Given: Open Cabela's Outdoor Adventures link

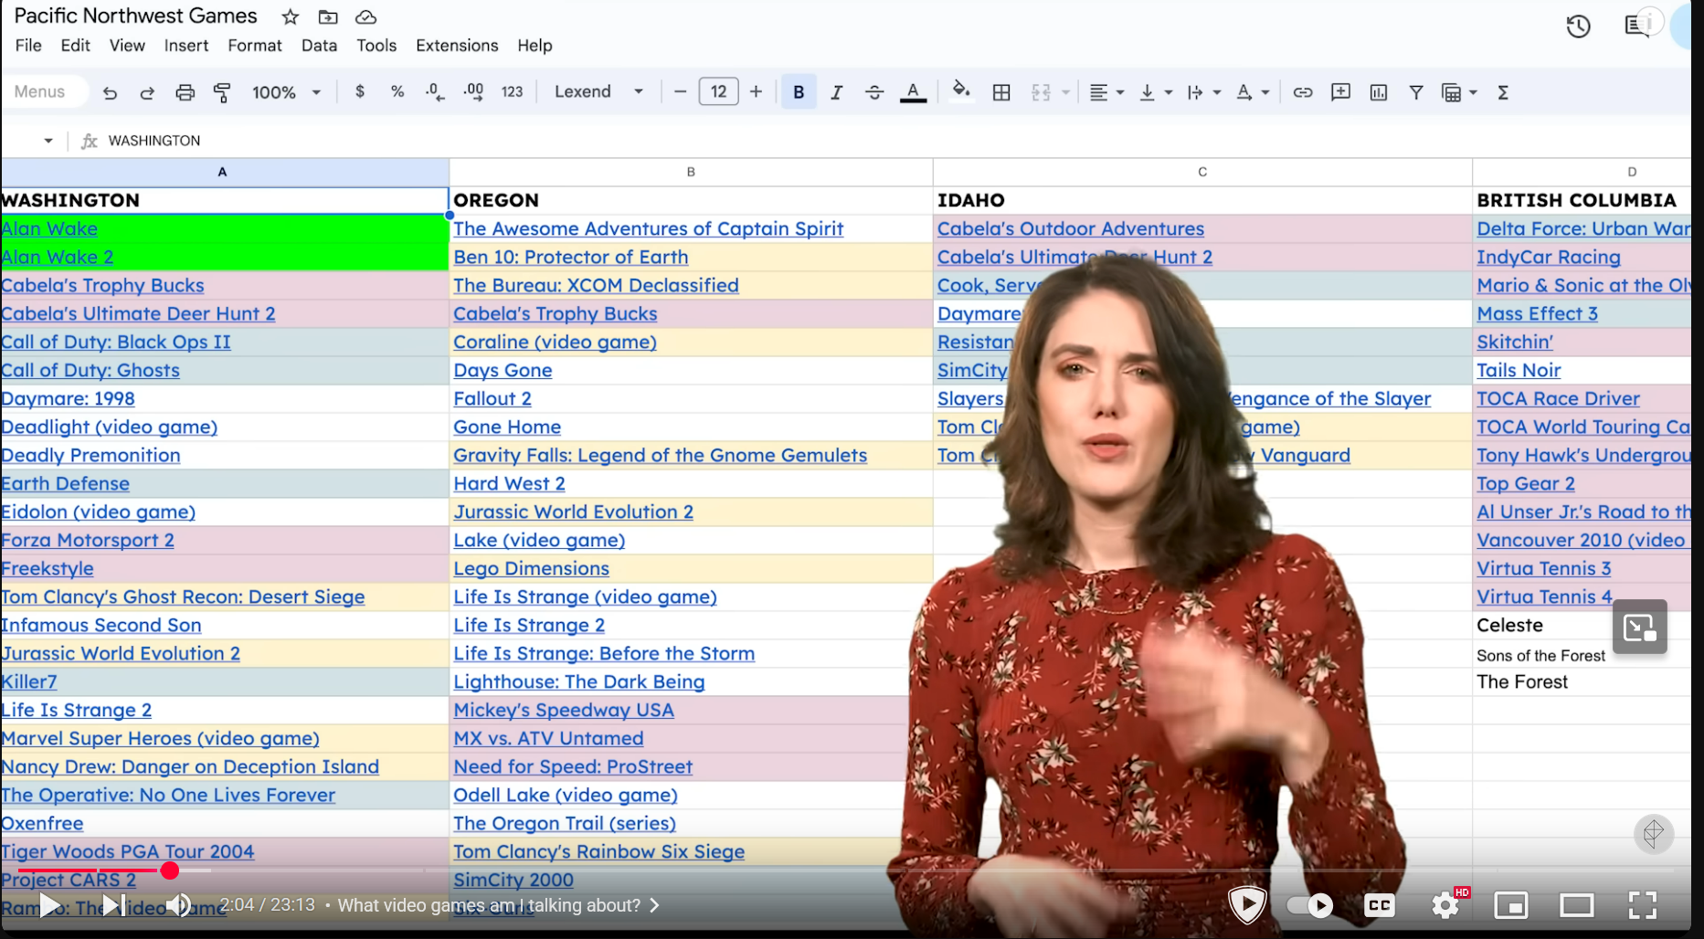Looking at the screenshot, I should tap(1071, 229).
